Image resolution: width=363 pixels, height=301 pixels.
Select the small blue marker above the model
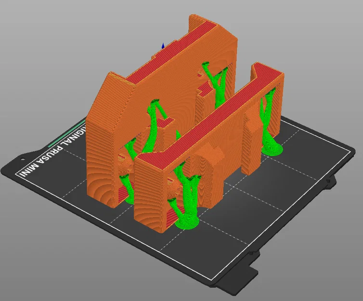tap(163, 46)
